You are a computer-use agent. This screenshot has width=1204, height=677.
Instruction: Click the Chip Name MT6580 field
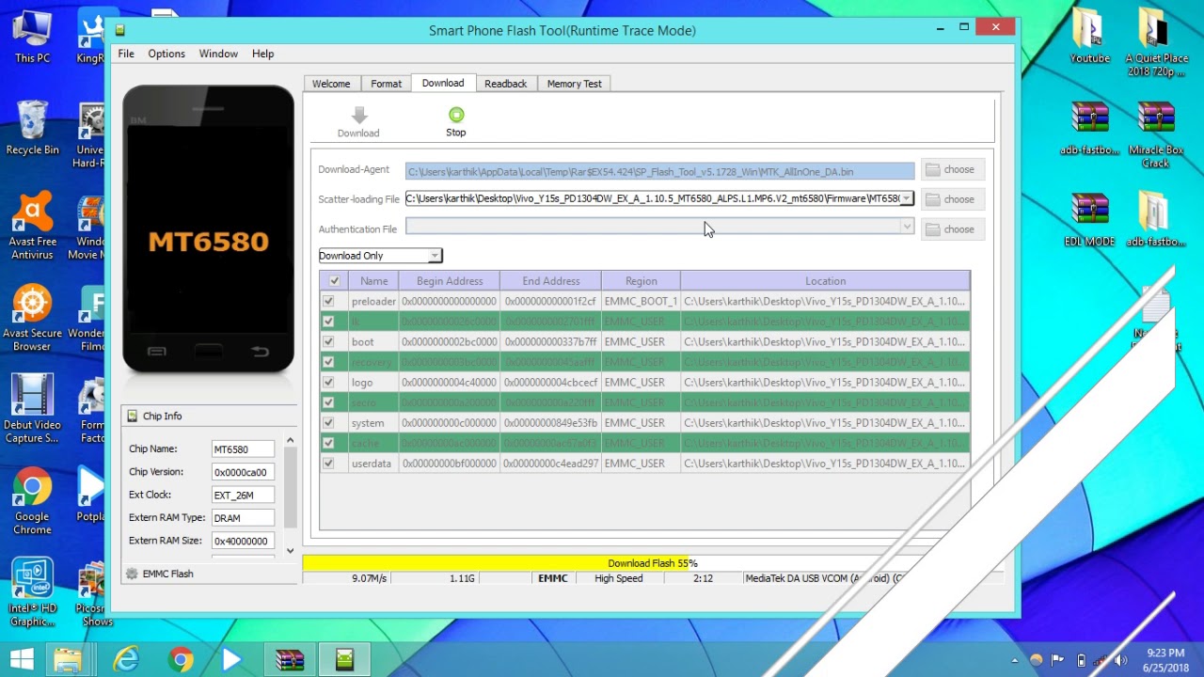coord(243,449)
